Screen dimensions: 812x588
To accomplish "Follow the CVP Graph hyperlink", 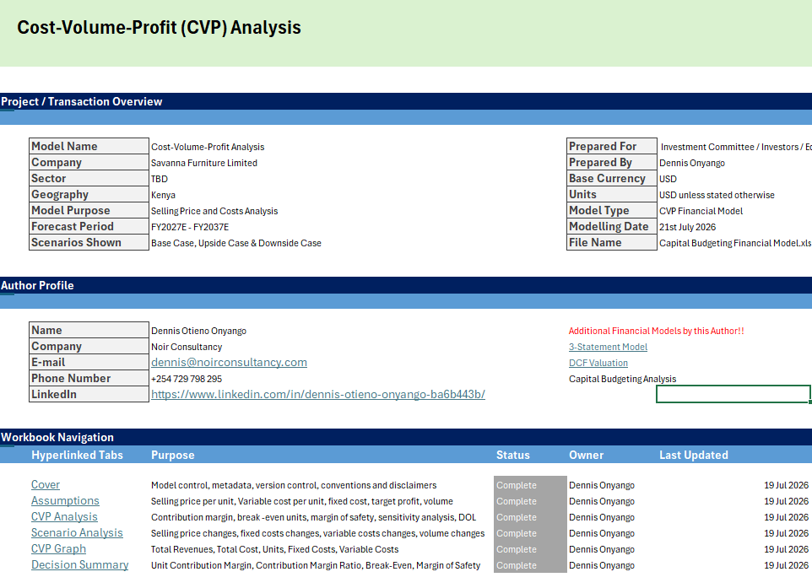I will point(58,548).
